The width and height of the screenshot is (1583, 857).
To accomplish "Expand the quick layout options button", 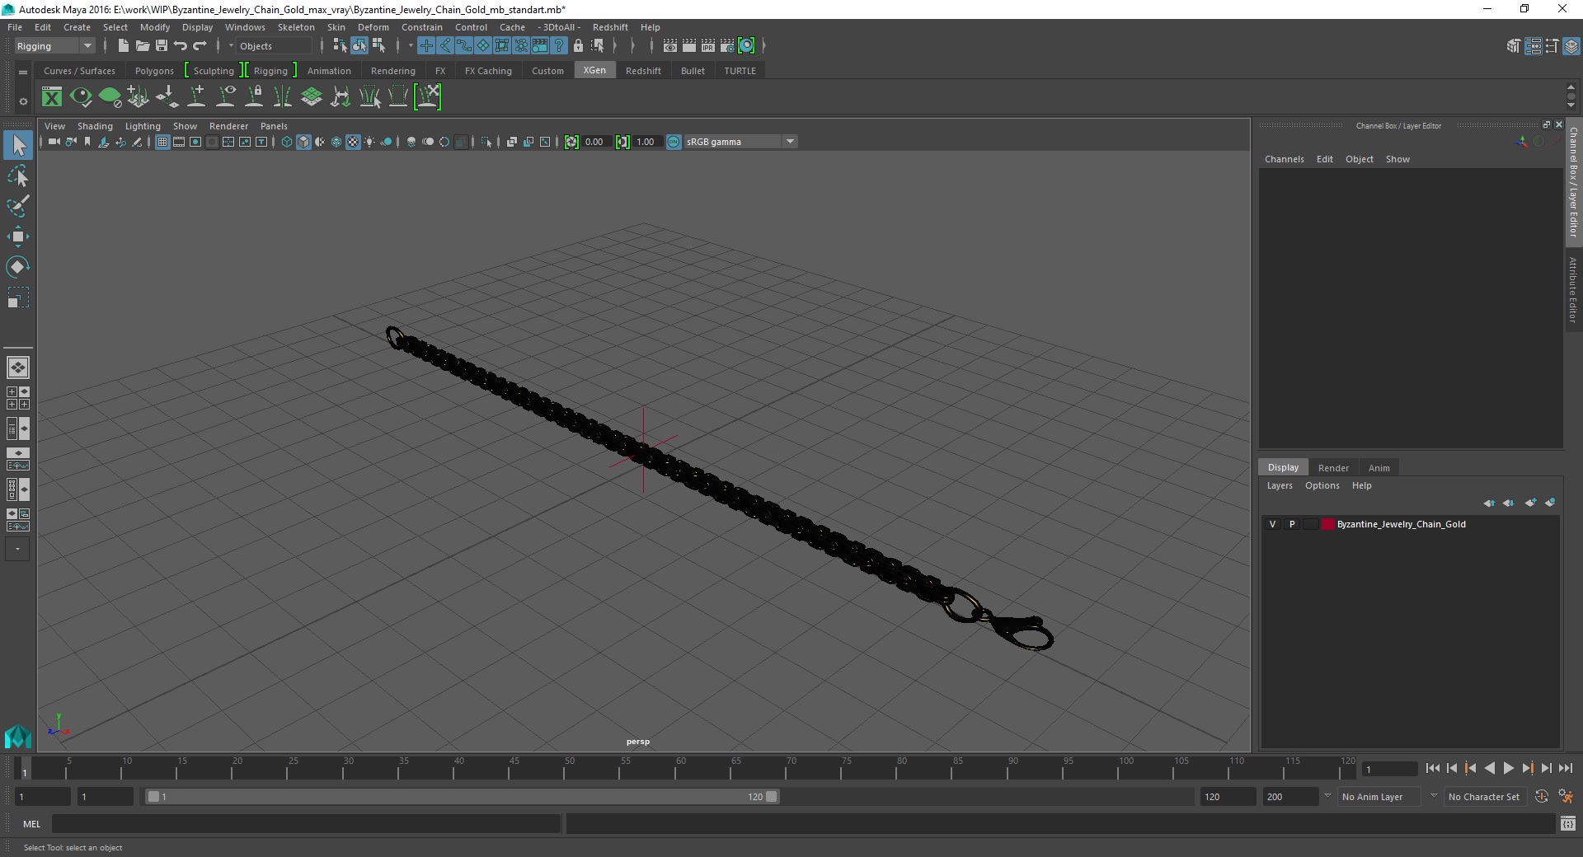I will (17, 549).
